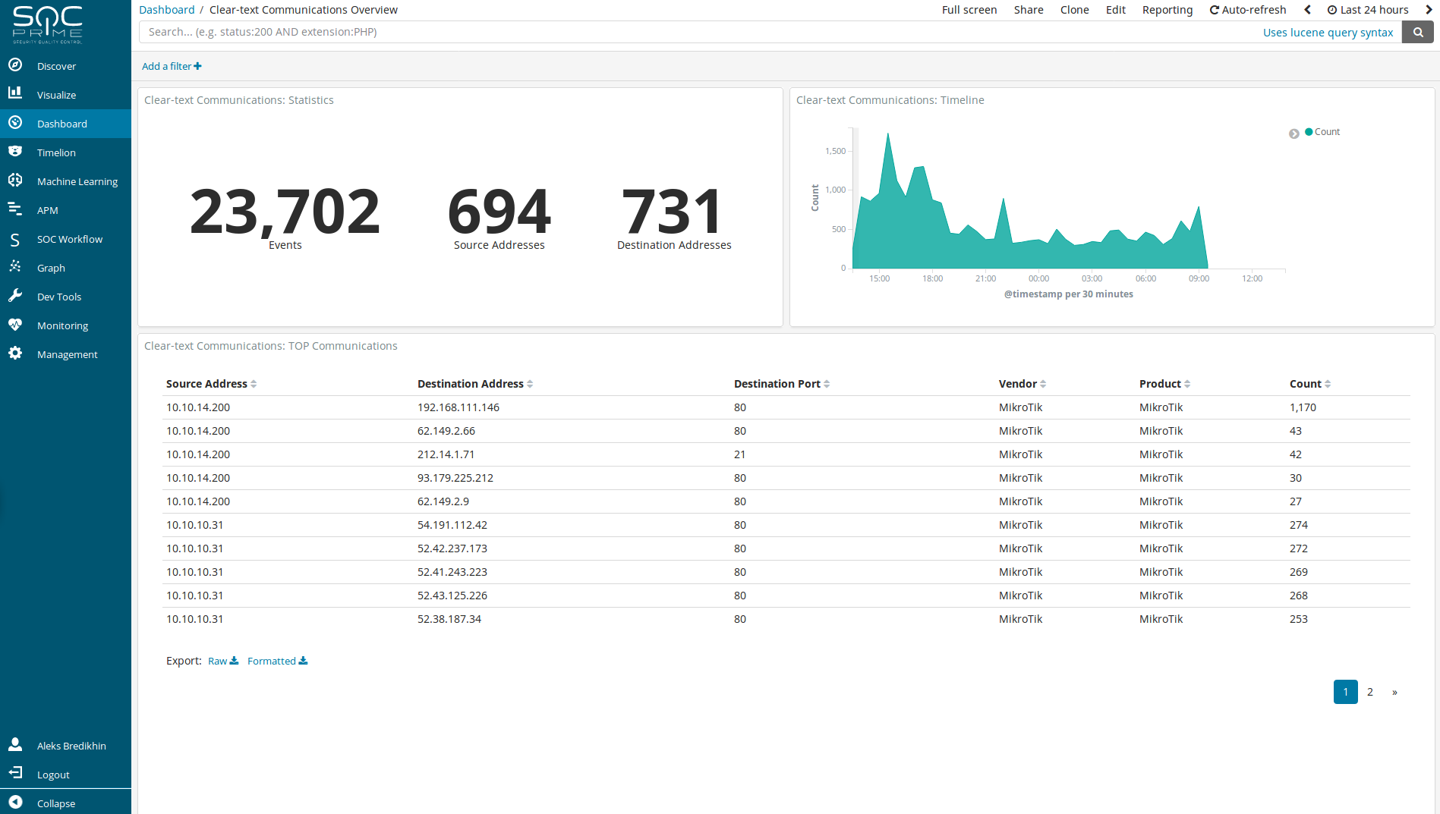Click the Management gear icon
The image size is (1440, 814).
[x=15, y=354]
